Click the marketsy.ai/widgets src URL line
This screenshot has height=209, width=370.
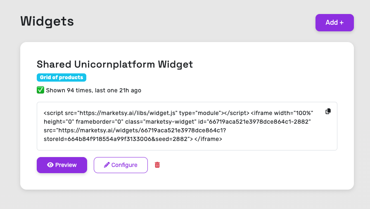coord(135,130)
